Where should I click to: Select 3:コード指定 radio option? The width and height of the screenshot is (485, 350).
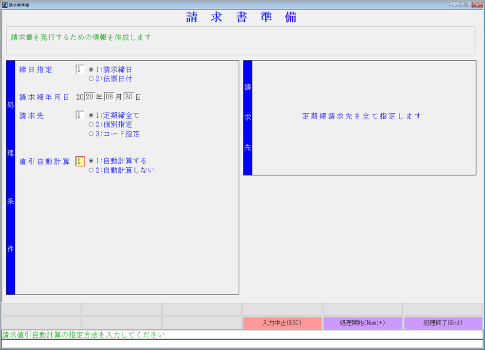[x=91, y=134]
